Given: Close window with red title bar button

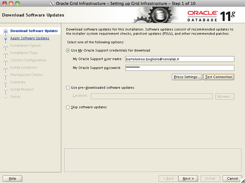Looking at the screenshot, I should pos(4,3).
